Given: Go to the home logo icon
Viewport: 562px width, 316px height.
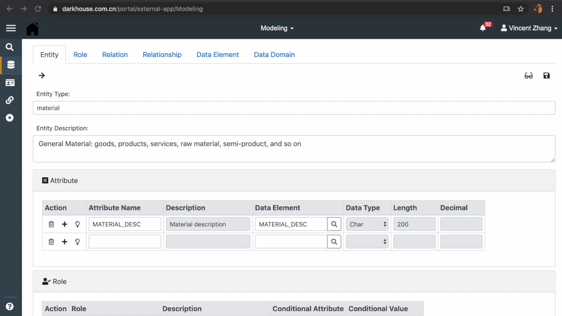Looking at the screenshot, I should [32, 29].
